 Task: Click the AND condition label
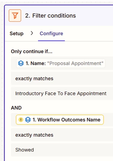[x=16, y=108]
